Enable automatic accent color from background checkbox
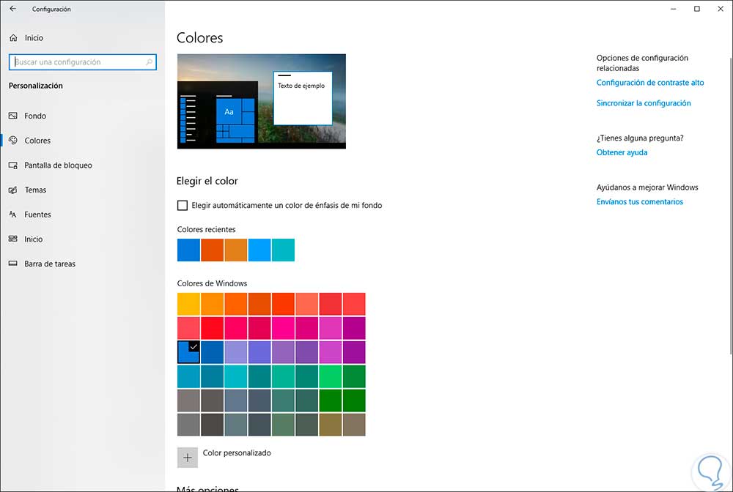This screenshot has width=733, height=492. 183,206
